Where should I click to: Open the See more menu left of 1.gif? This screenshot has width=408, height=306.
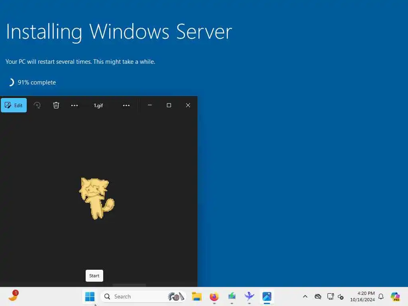click(75, 105)
